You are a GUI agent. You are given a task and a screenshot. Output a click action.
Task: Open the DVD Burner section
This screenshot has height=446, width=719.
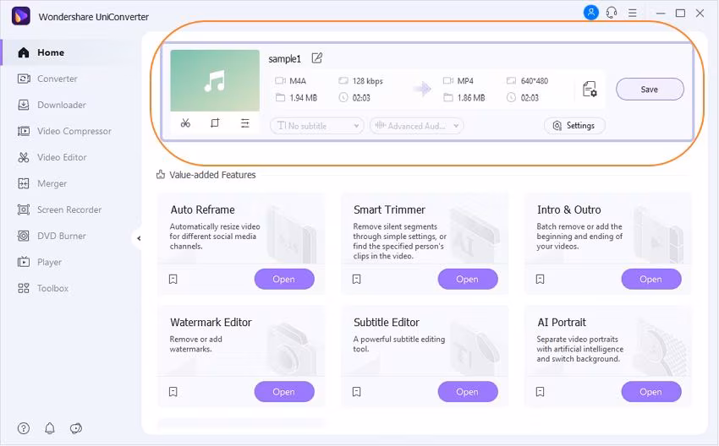click(71, 236)
